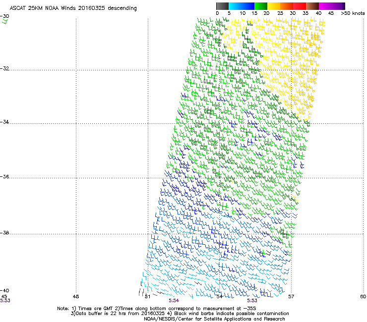Click the '-36' latitude axis label

(x=4, y=176)
